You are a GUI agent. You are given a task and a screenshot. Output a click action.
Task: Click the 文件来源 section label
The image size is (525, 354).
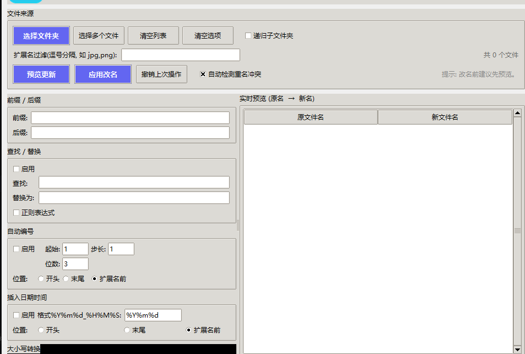coord(20,13)
